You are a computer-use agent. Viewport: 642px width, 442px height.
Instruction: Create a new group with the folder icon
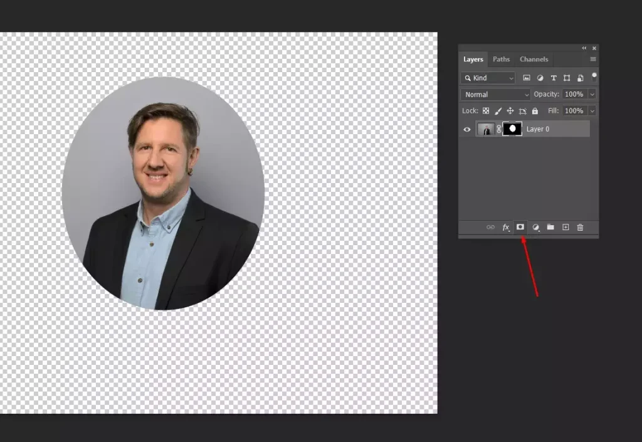(550, 227)
